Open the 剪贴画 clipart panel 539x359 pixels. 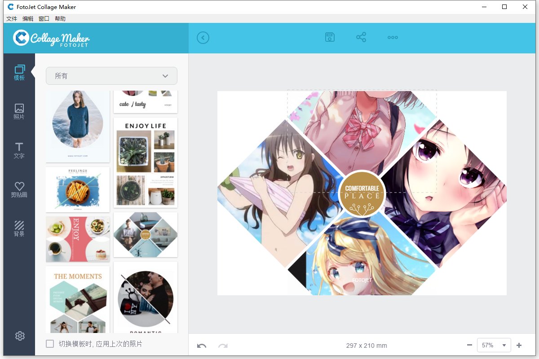tap(19, 190)
